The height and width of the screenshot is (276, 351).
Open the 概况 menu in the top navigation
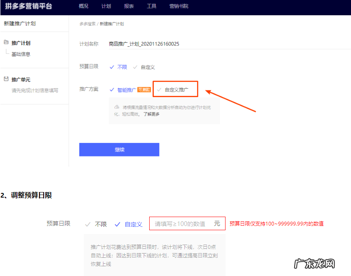click(83, 6)
